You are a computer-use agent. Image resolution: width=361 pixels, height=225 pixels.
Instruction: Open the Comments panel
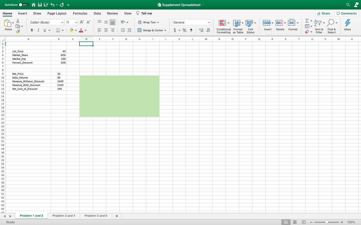point(346,13)
